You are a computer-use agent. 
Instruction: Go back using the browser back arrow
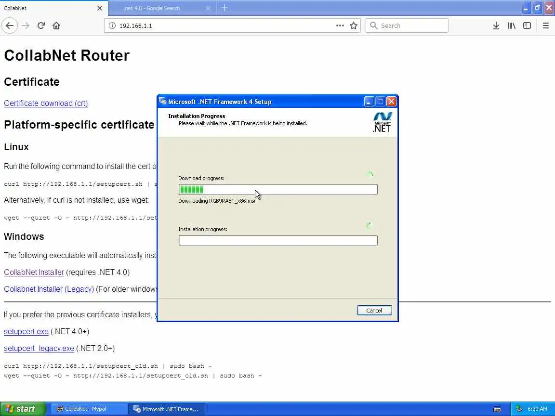(10, 26)
